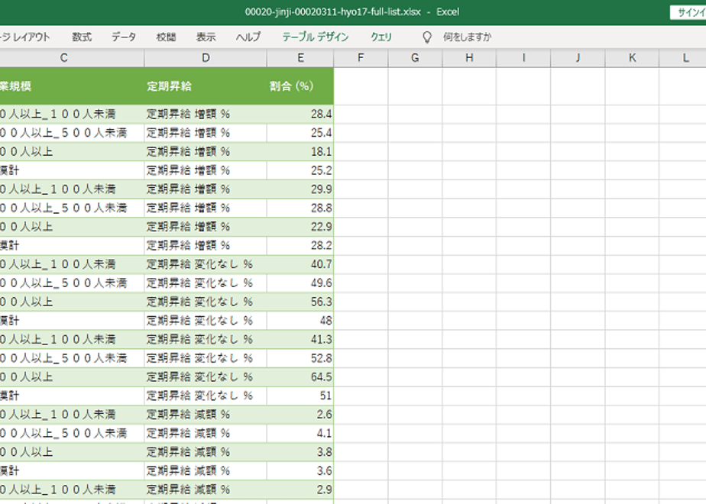Select 定期昇給 増額 % cell beside 18.1

pos(206,152)
